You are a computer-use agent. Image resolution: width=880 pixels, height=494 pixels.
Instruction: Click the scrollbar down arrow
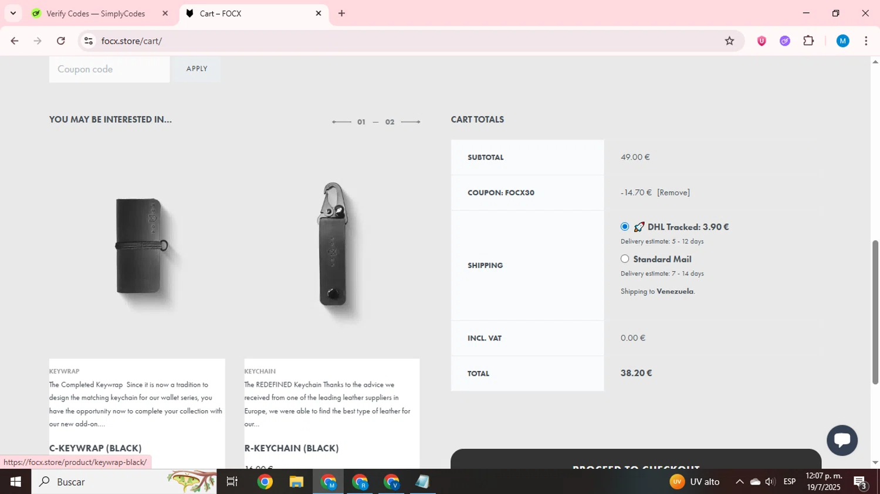(875, 463)
